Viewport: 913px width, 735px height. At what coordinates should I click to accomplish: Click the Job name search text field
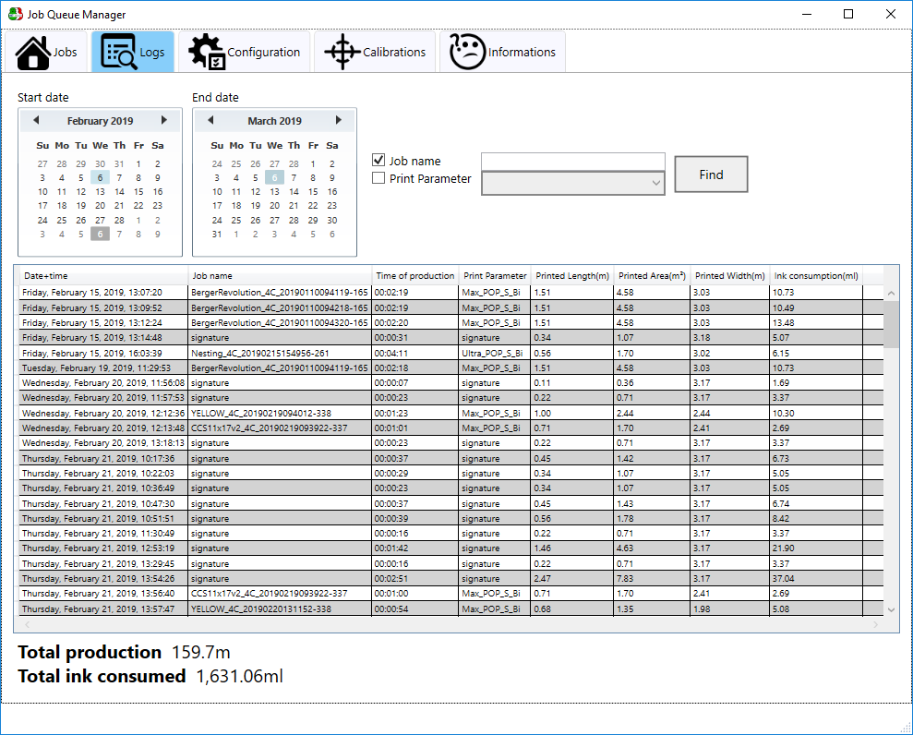(x=572, y=162)
